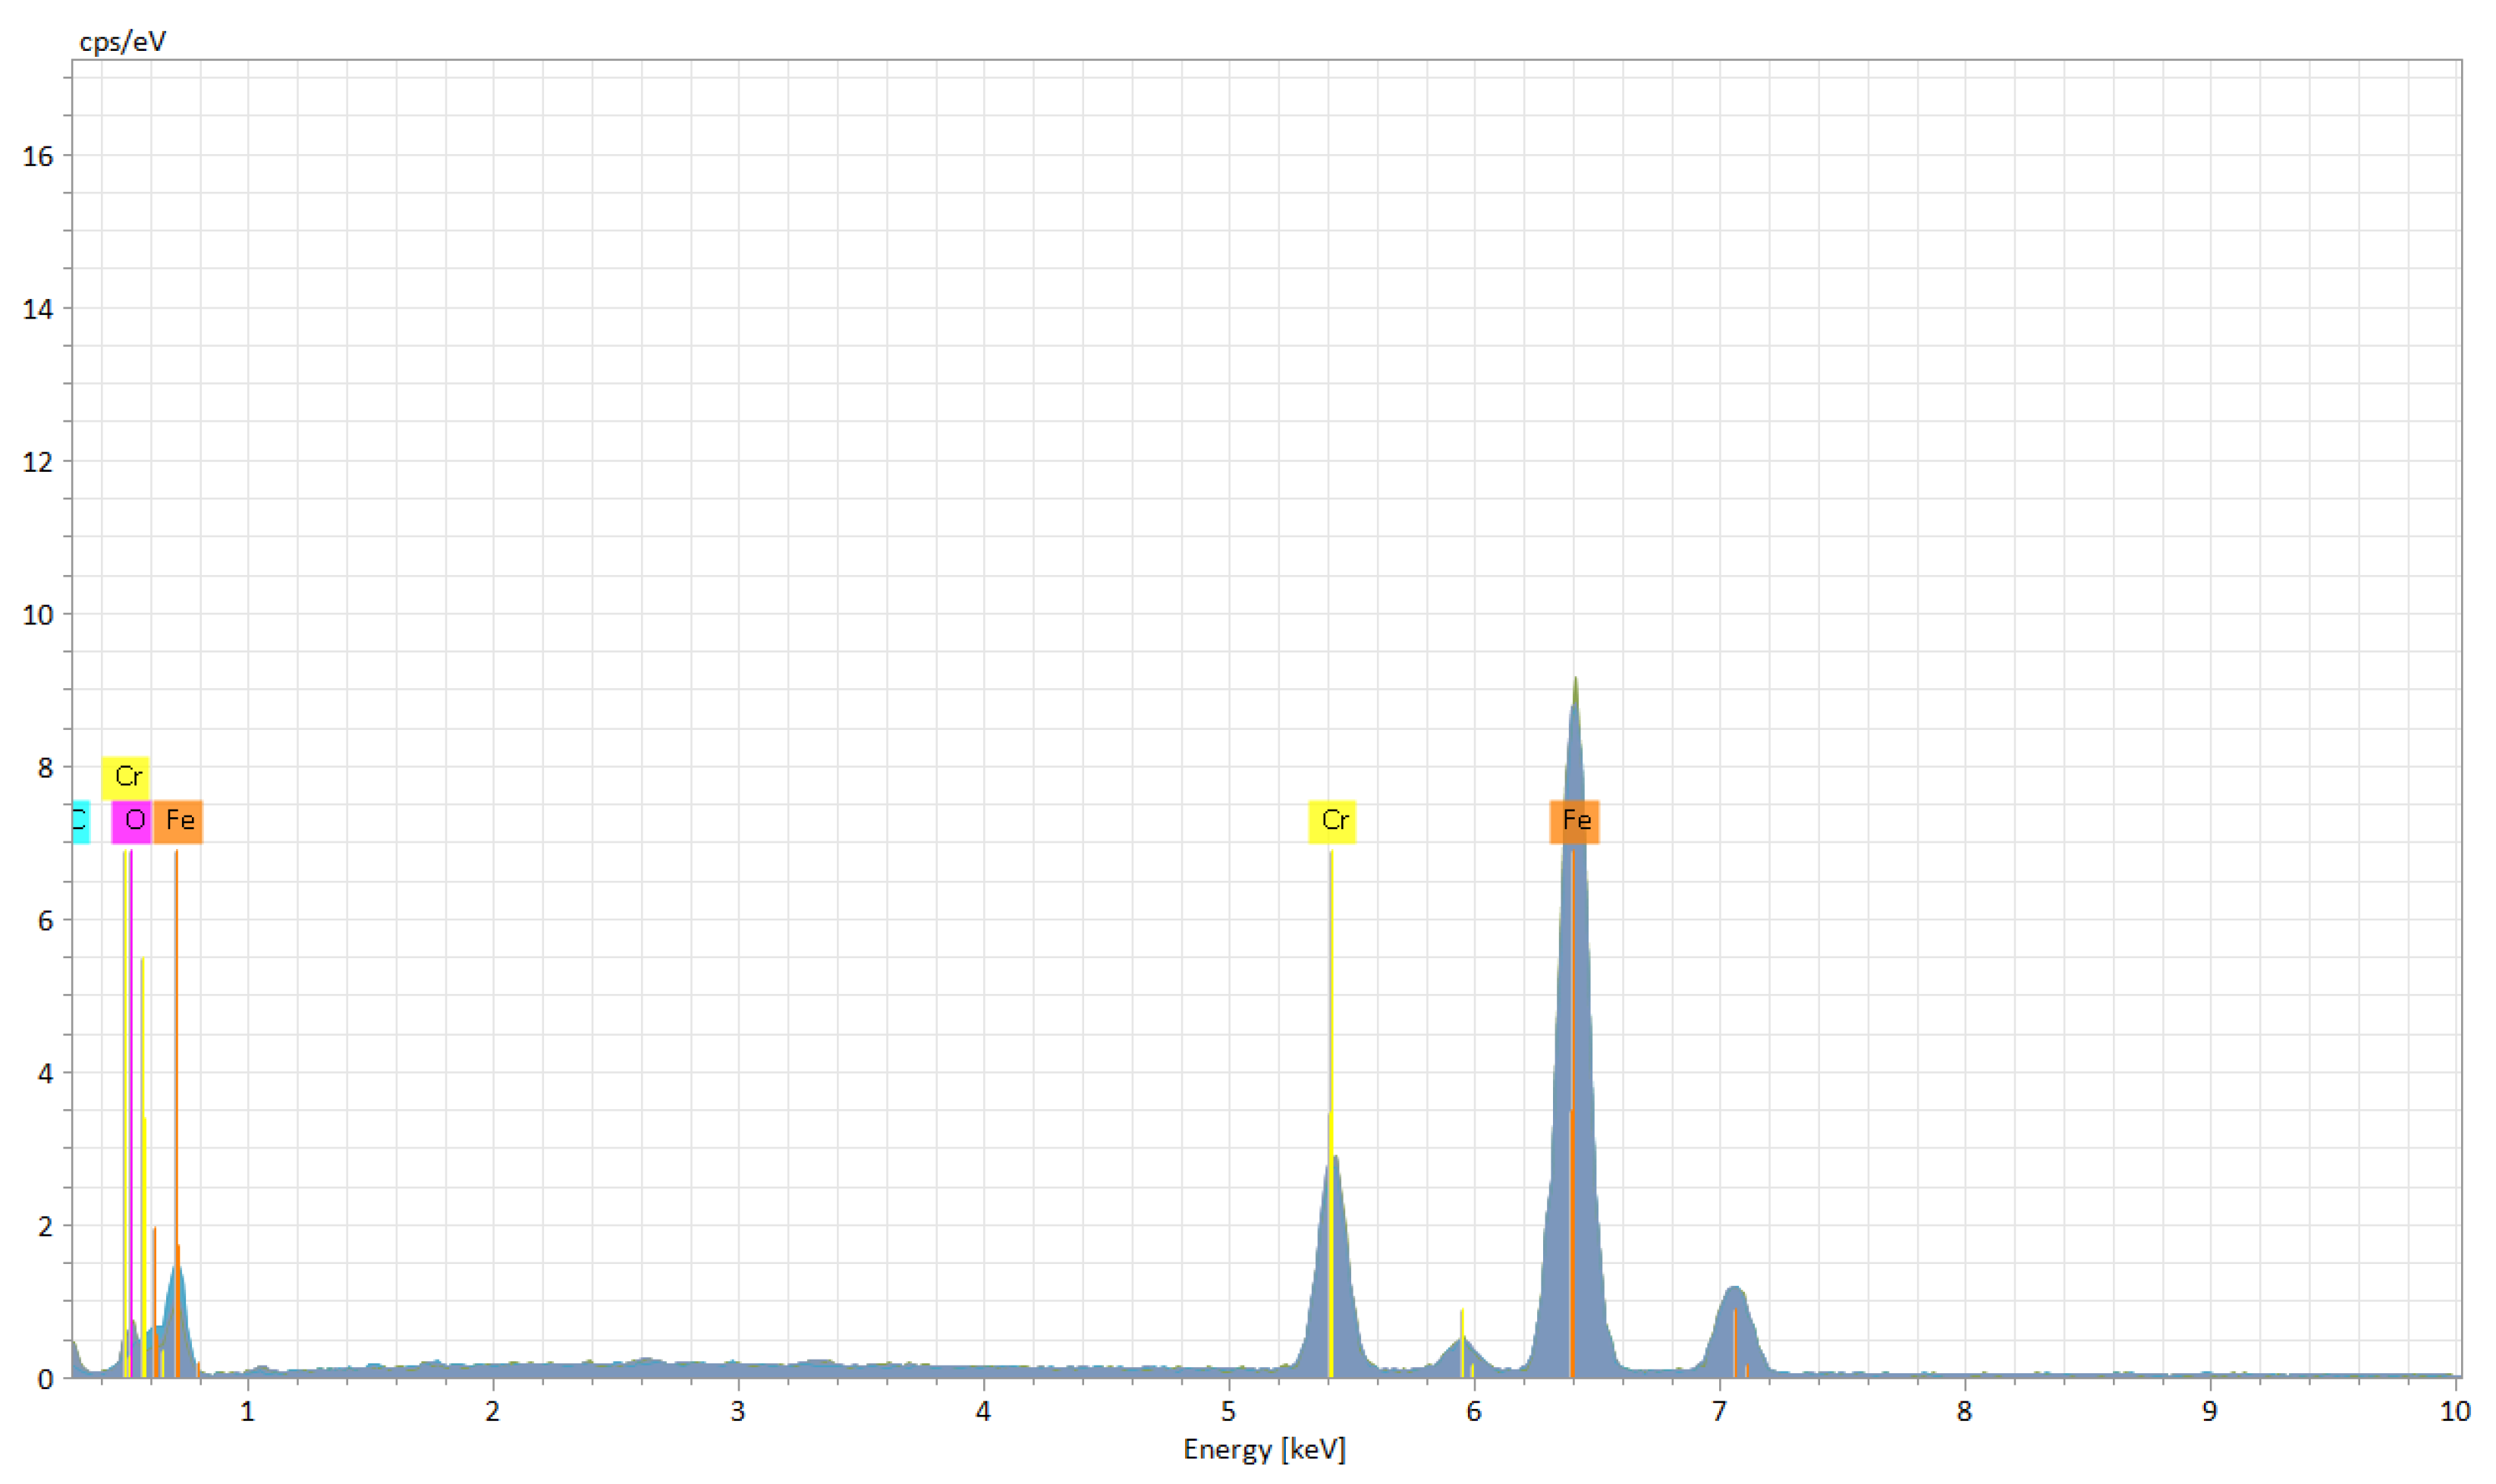2496x1484 pixels.
Task: Click the 10 tick label on x-axis
Action: [2456, 1412]
